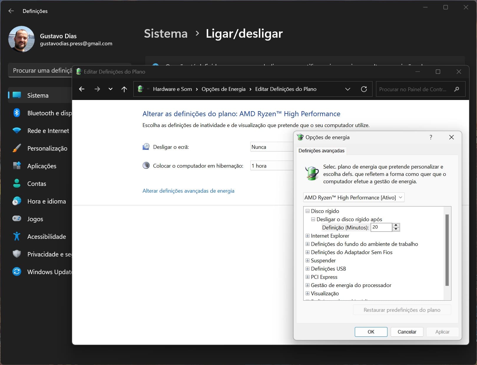Open Desligar o ecrã dropdown showing Nunca
Viewport: 477px width, 365px height.
coord(272,147)
